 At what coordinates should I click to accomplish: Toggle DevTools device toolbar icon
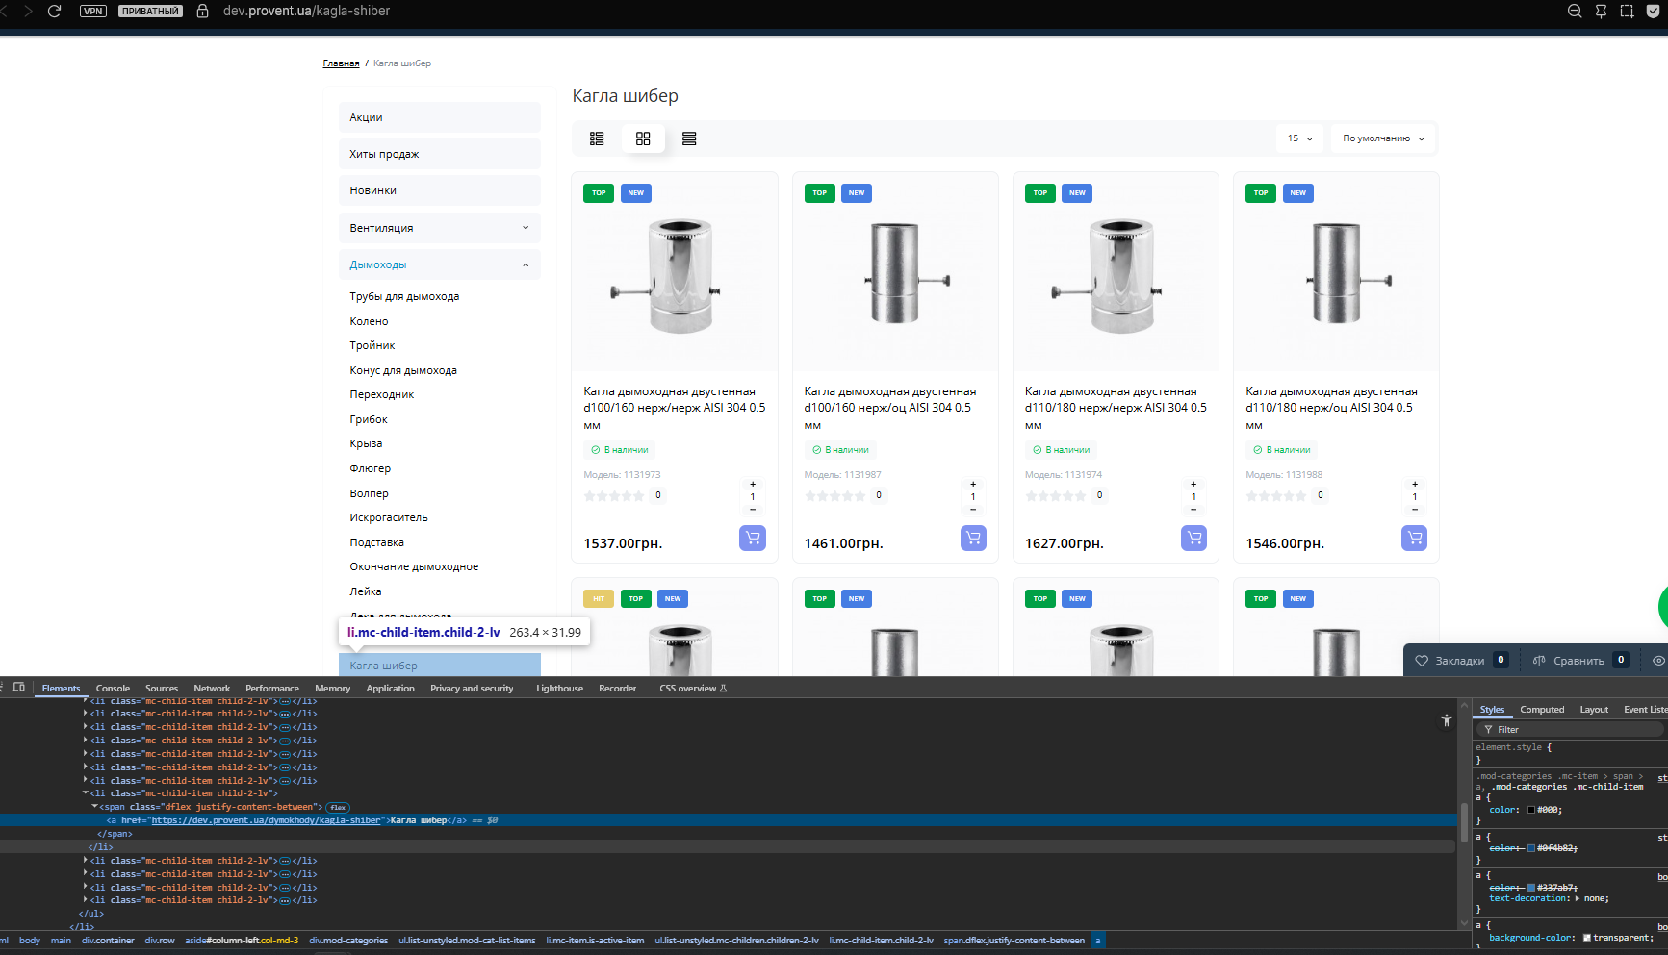(18, 688)
